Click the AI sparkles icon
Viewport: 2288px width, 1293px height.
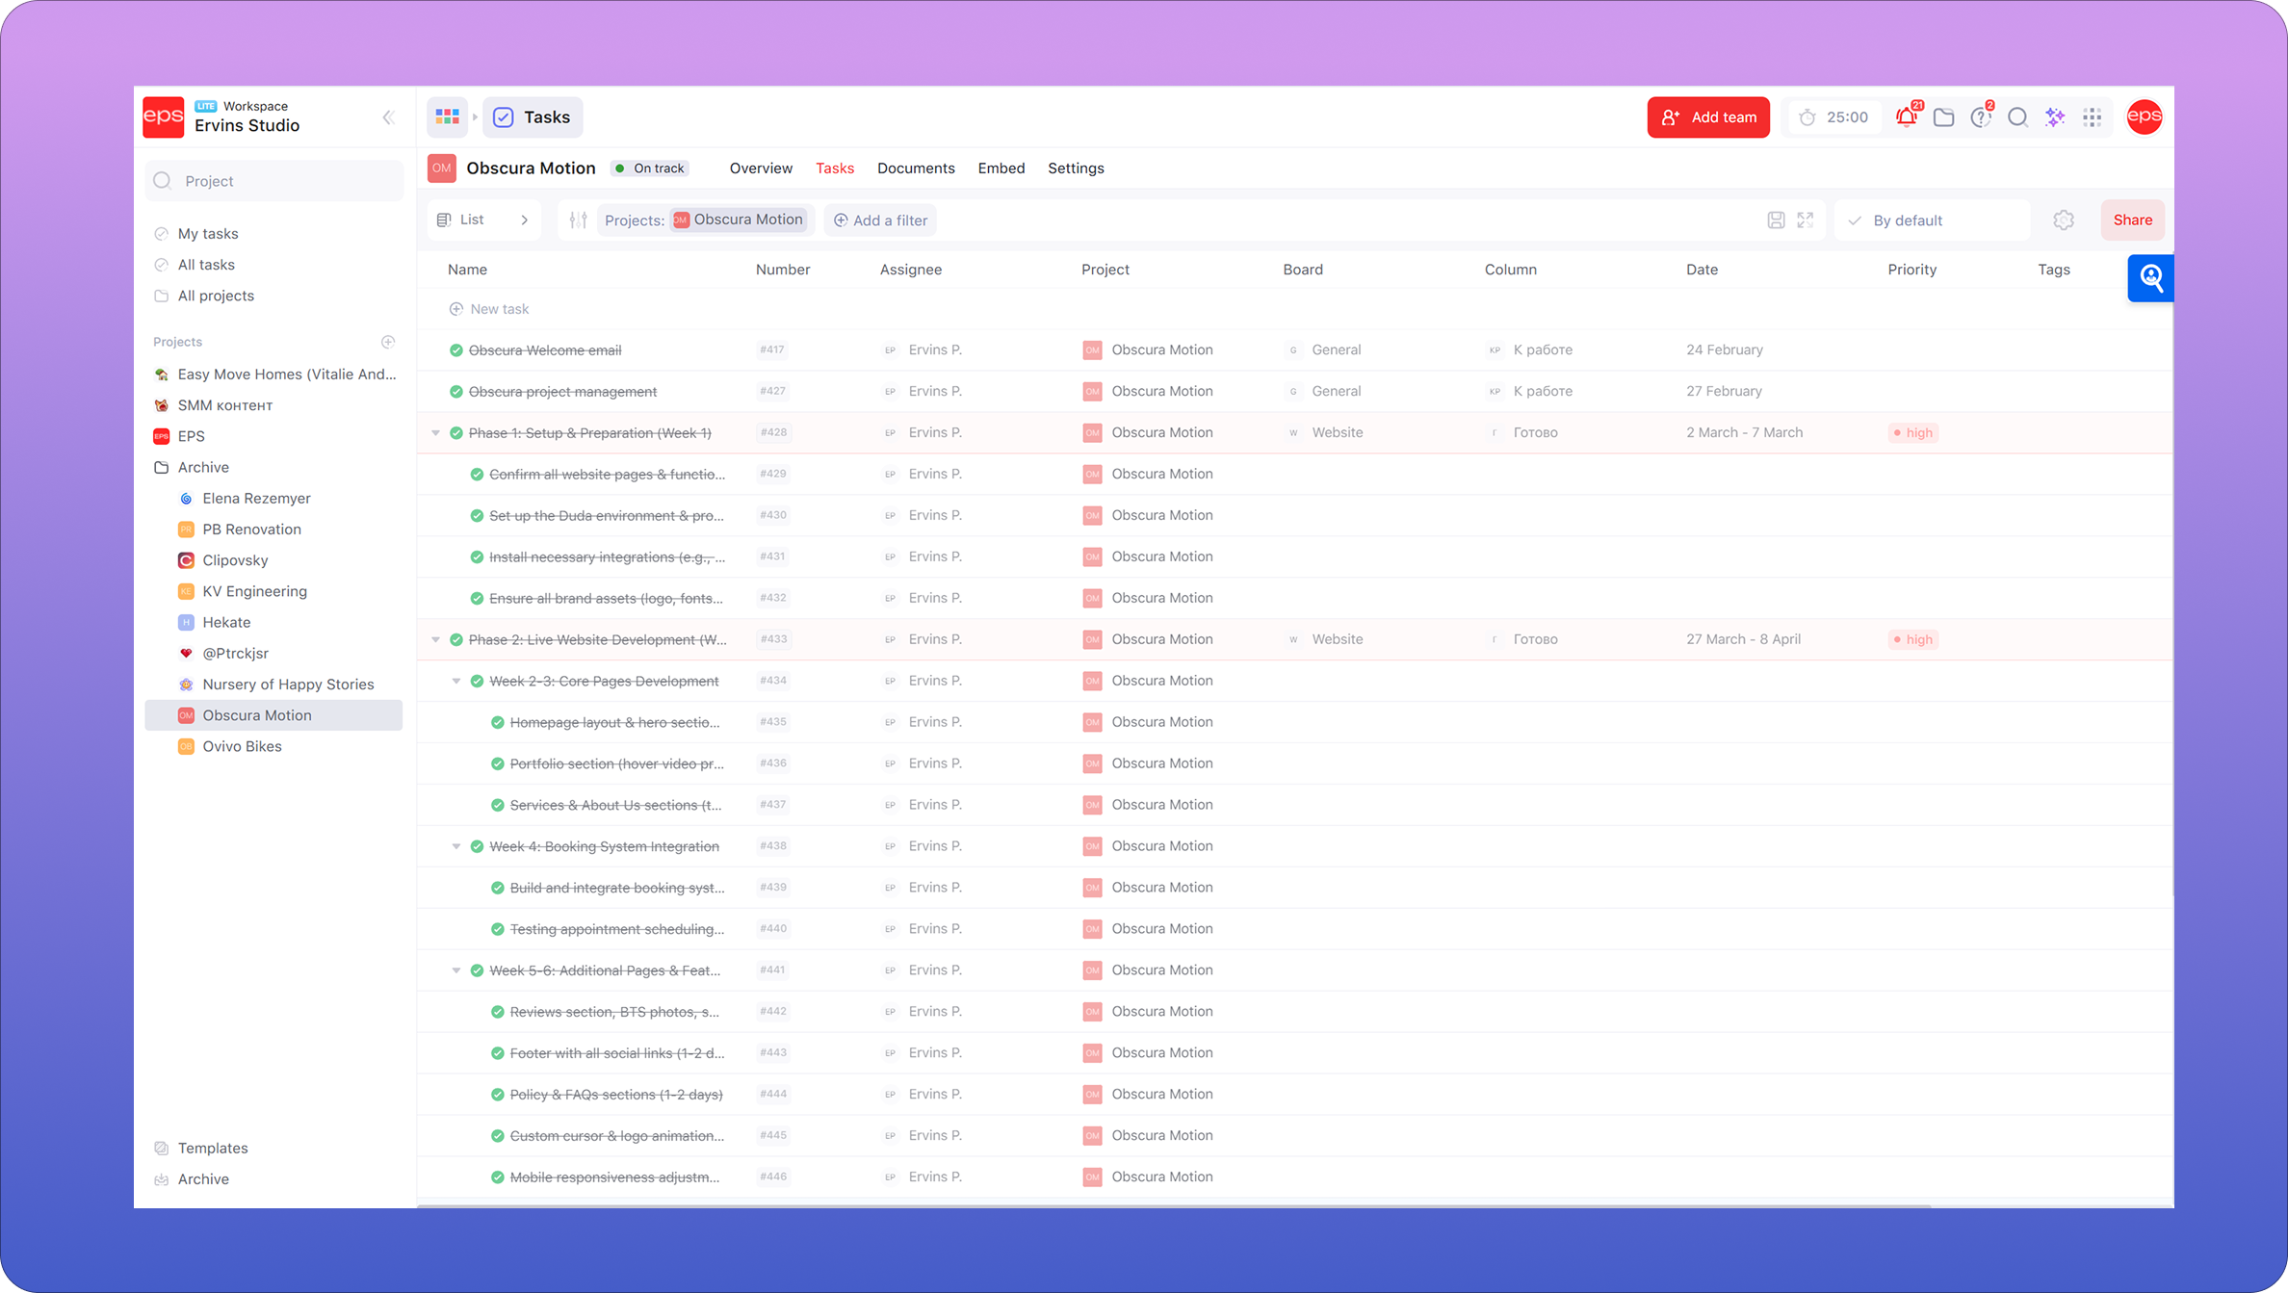pos(2055,117)
